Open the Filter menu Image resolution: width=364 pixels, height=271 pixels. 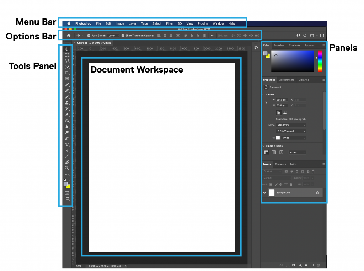(170, 24)
